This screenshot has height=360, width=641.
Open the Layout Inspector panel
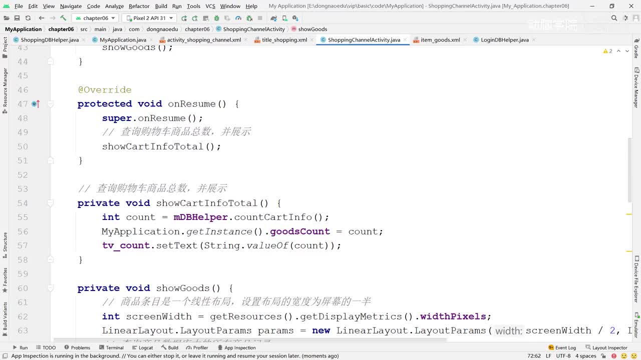click(606, 347)
